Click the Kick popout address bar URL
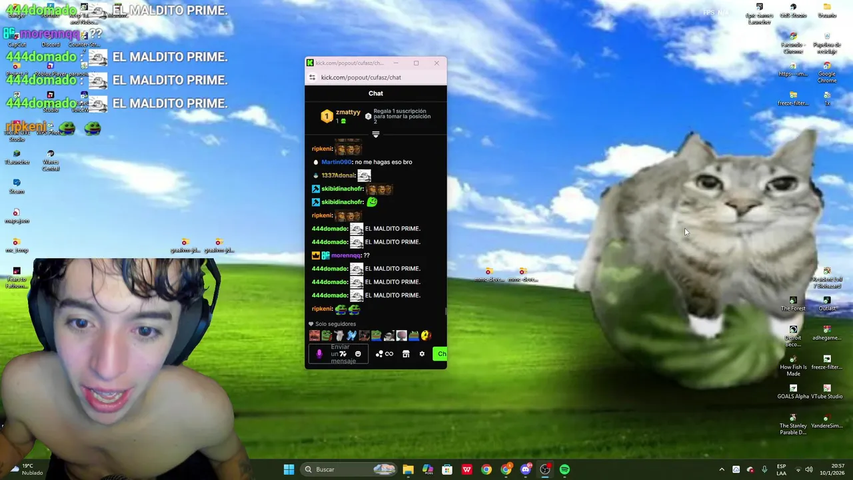This screenshot has height=480, width=853. point(361,77)
